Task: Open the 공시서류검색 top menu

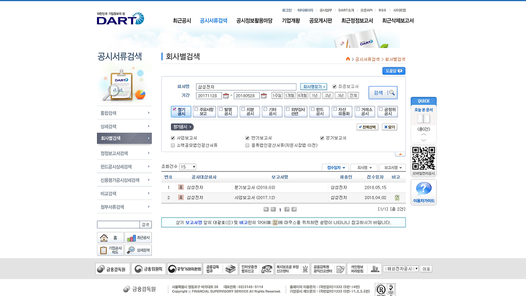Action: tap(214, 21)
